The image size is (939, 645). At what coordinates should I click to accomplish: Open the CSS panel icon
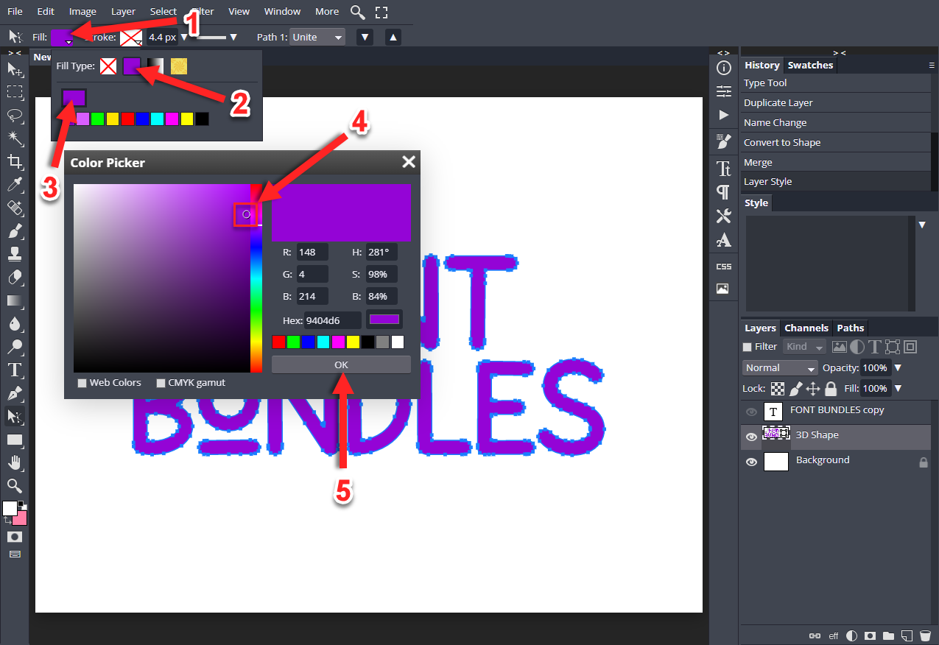[724, 266]
